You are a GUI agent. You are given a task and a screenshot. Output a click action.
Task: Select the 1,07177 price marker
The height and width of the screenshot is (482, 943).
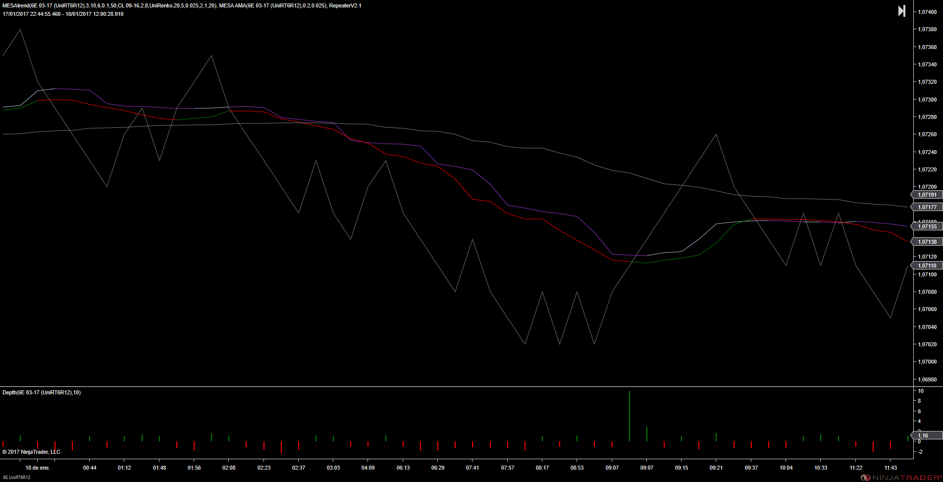(x=926, y=207)
